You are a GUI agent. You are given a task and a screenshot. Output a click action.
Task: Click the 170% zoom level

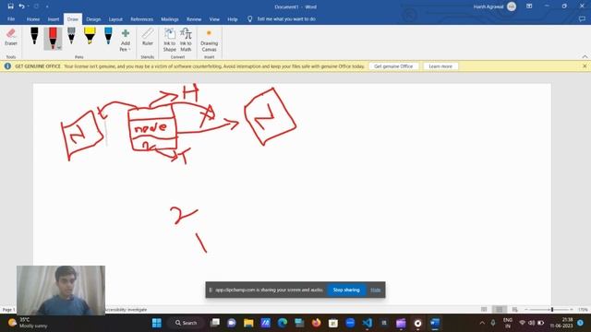tap(583, 310)
